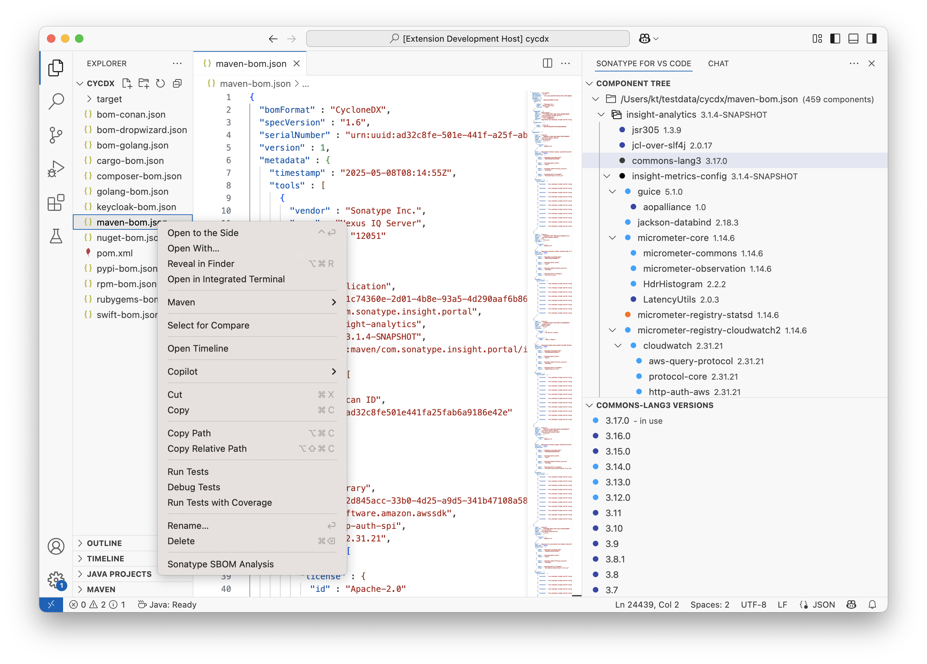The image size is (927, 664).
Task: Open the Copilot submenu
Action: (x=252, y=372)
